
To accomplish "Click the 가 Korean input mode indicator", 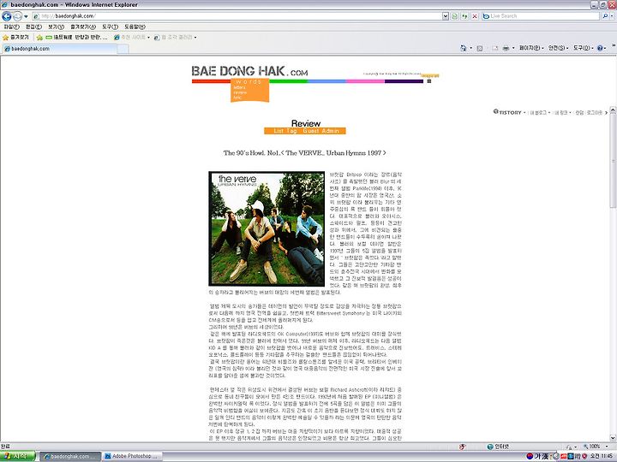I will [537, 456].
